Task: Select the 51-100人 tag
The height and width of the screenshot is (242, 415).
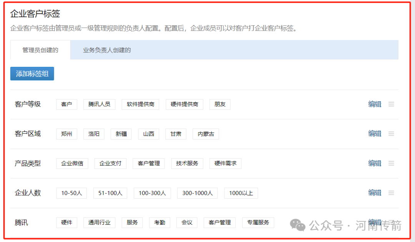Action: pos(110,193)
